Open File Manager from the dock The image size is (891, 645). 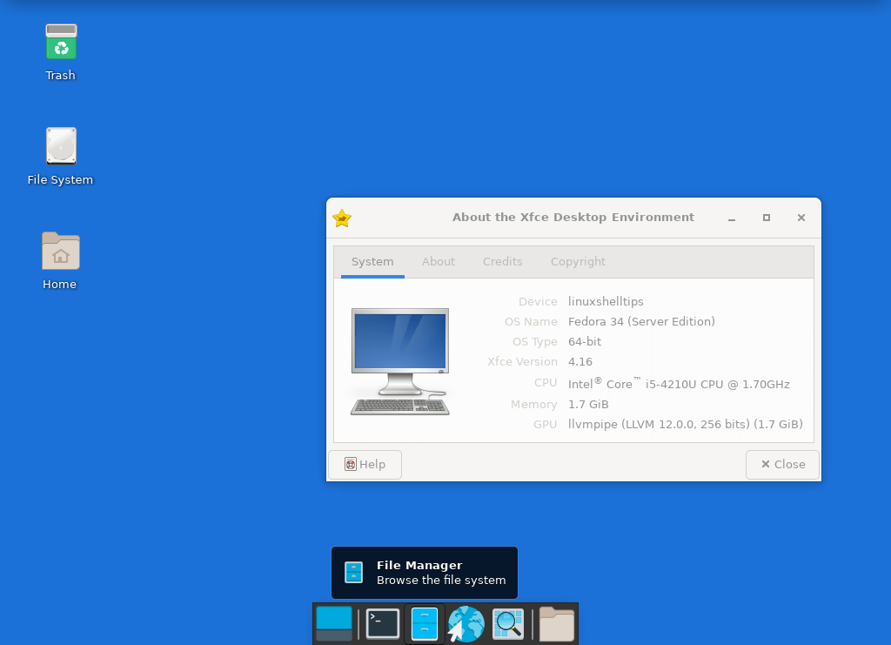coord(425,624)
